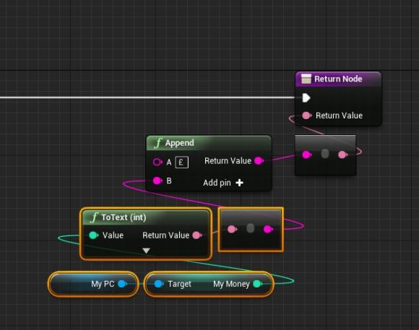Image resolution: width=419 pixels, height=330 pixels.
Task: Click the white execution wire
Action: tap(147, 97)
